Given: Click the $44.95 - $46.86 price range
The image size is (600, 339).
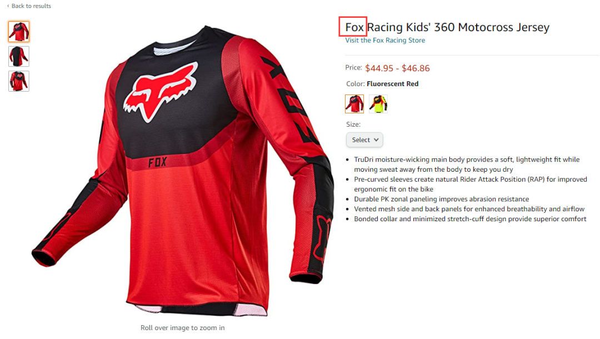Looking at the screenshot, I should [x=397, y=68].
